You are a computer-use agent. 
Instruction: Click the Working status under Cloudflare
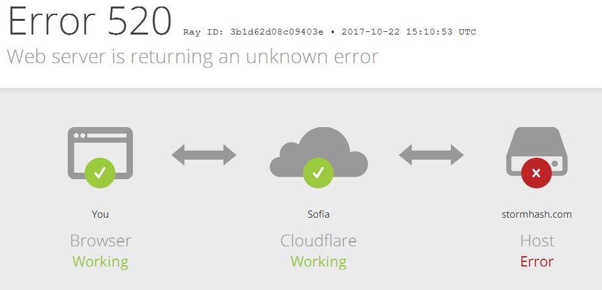click(319, 262)
